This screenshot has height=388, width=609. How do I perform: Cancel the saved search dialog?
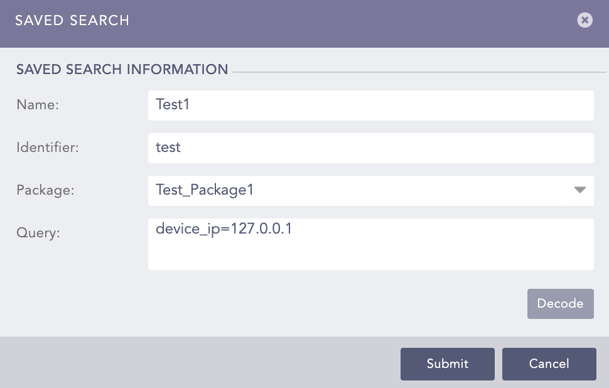coord(549,364)
